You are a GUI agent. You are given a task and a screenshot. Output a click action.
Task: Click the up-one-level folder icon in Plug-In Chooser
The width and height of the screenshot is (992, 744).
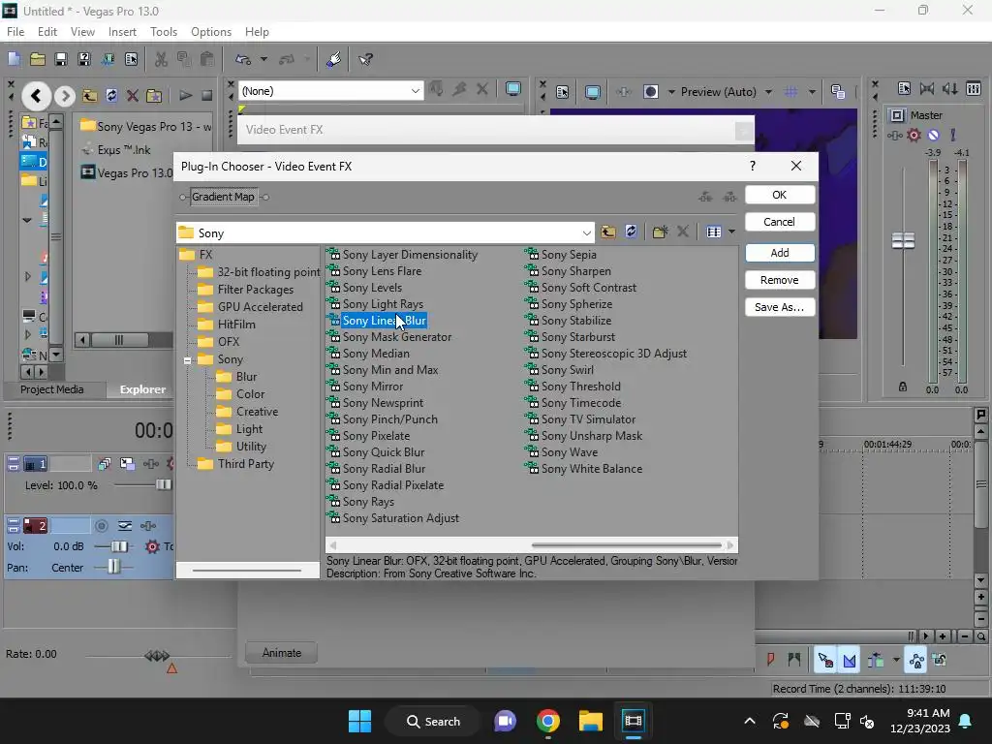[x=608, y=232]
